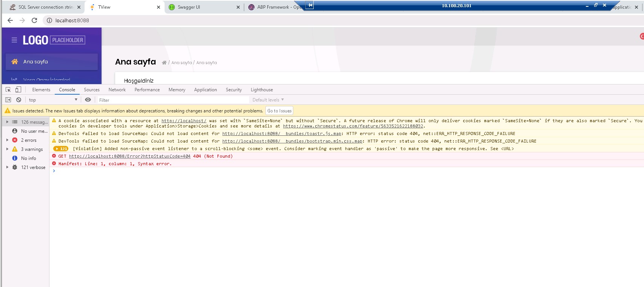Open the Default levels dropdown

tap(268, 100)
